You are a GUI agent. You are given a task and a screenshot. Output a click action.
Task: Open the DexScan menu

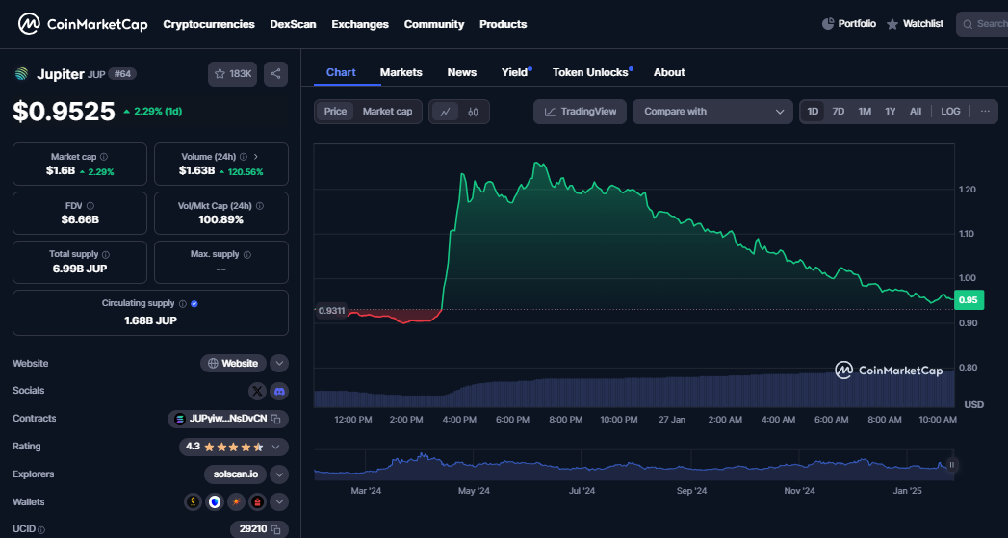point(293,24)
